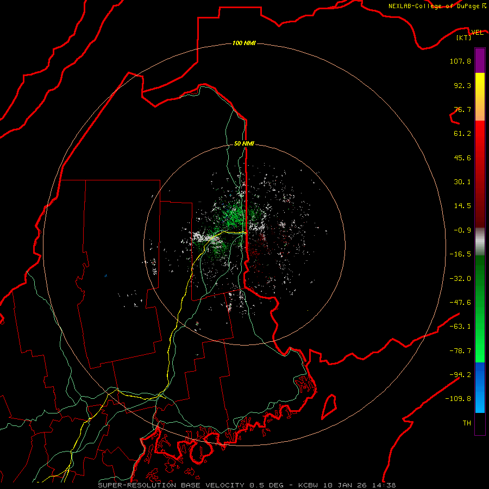Image resolution: width=489 pixels, height=489 pixels.
Task: Click the -63.1 velocity scale value
Action: click(460, 327)
